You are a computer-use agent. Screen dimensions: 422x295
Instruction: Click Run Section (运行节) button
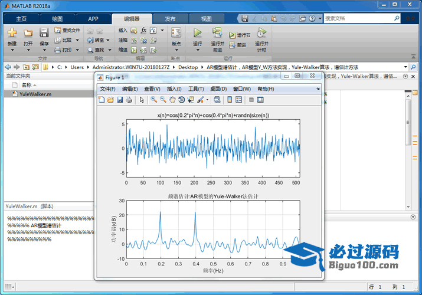(240, 35)
